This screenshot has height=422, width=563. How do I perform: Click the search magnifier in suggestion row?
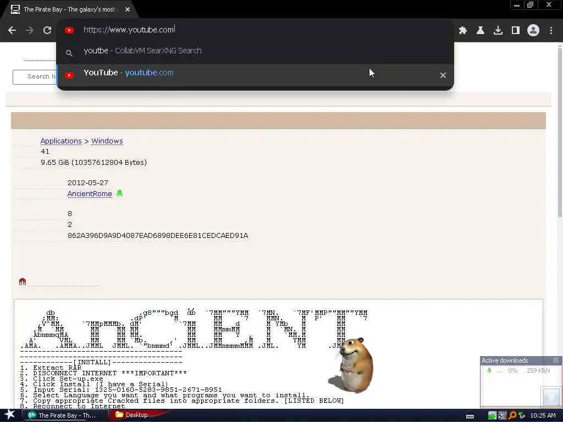click(69, 53)
